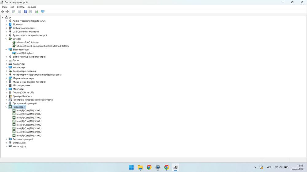Select Контролери універсальної послідовної шини

click(37, 75)
